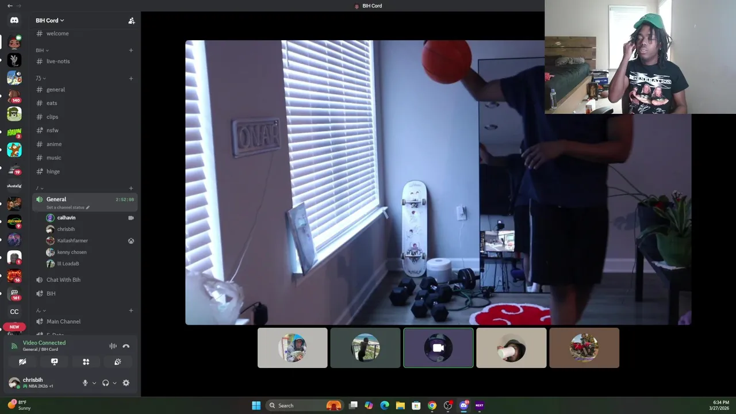
Task: Select fifth participant thumbnail in call strip
Action: coord(584,348)
